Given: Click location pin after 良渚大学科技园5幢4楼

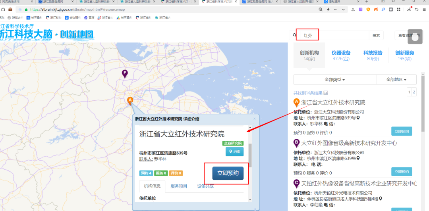Looking at the screenshot, I should point(380,198).
